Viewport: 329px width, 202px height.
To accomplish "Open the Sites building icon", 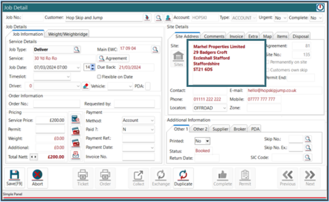I will [178, 59].
